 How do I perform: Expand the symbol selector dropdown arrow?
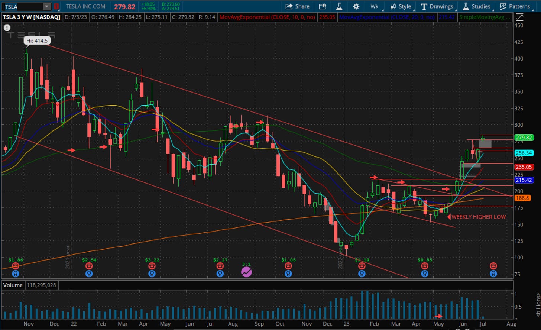pyautogui.click(x=46, y=6)
